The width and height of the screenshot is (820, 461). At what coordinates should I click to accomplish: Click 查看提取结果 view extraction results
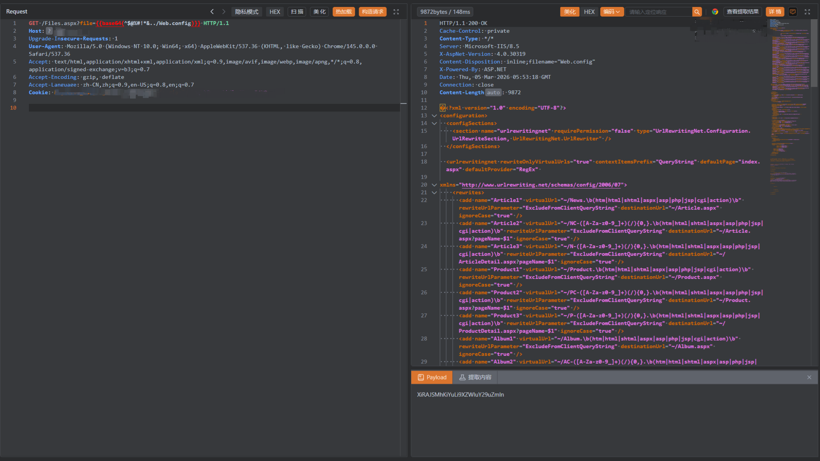(x=742, y=12)
